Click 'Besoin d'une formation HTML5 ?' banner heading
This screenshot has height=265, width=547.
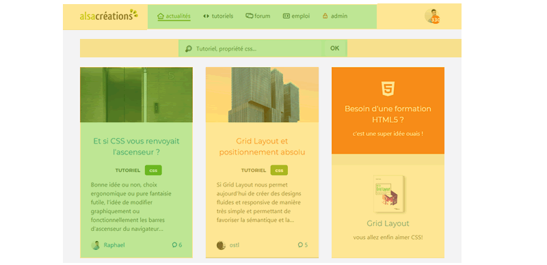click(388, 114)
